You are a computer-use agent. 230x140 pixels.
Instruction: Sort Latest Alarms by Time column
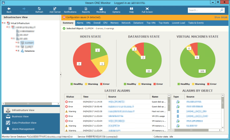point(94,97)
